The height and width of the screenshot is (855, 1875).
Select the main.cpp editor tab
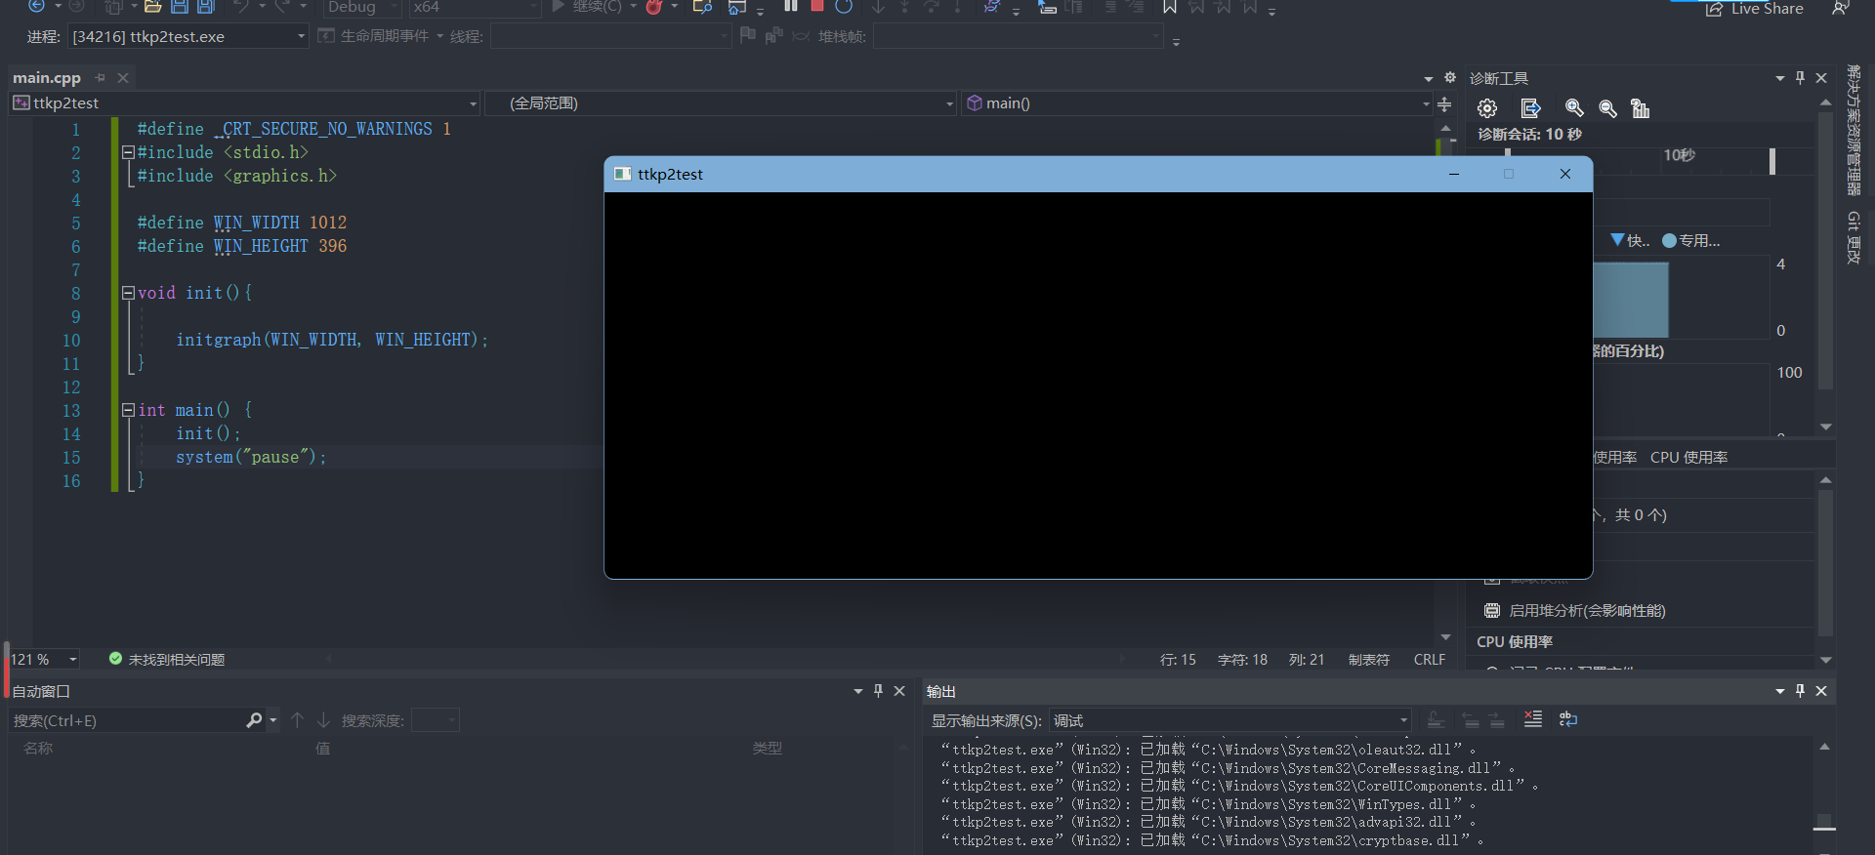point(47,78)
